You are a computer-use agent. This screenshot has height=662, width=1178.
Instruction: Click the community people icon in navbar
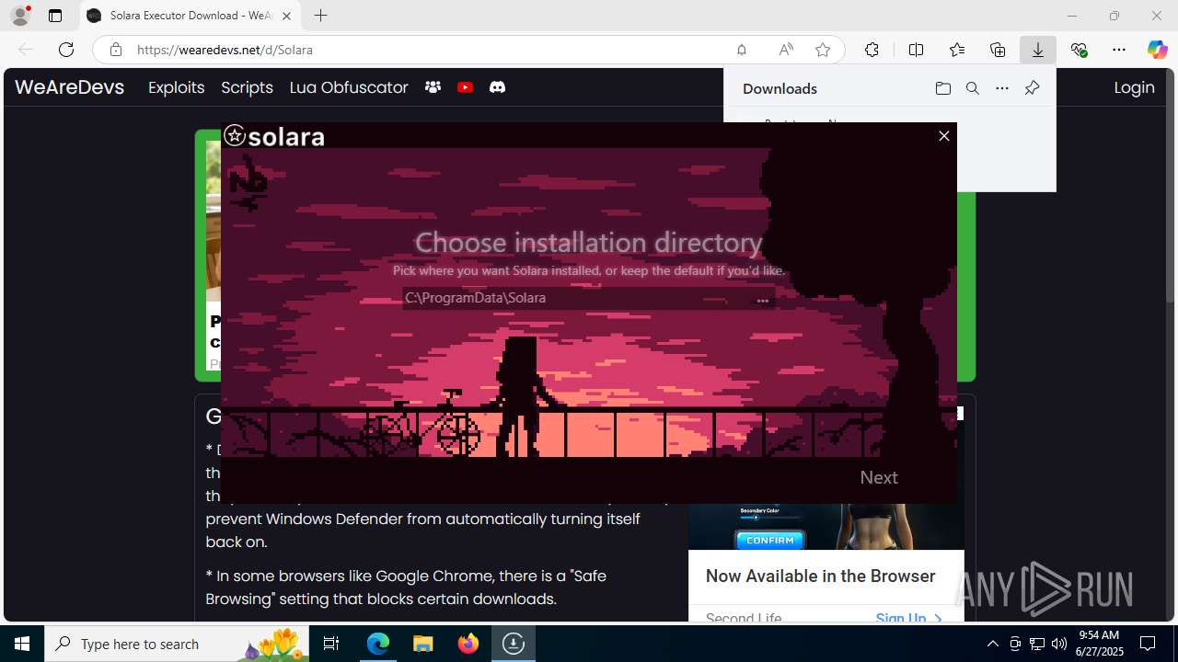pos(433,87)
